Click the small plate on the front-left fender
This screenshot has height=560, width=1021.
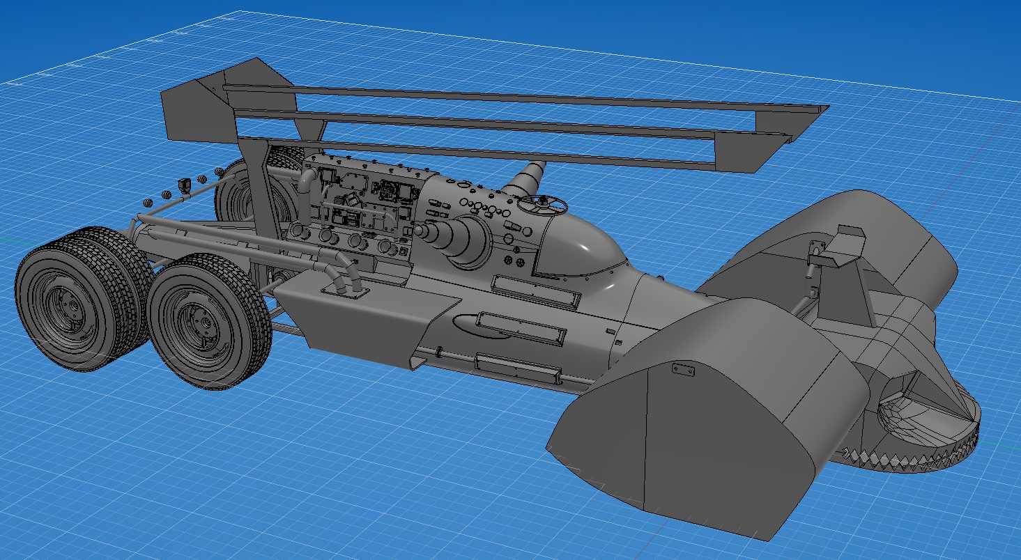[683, 370]
